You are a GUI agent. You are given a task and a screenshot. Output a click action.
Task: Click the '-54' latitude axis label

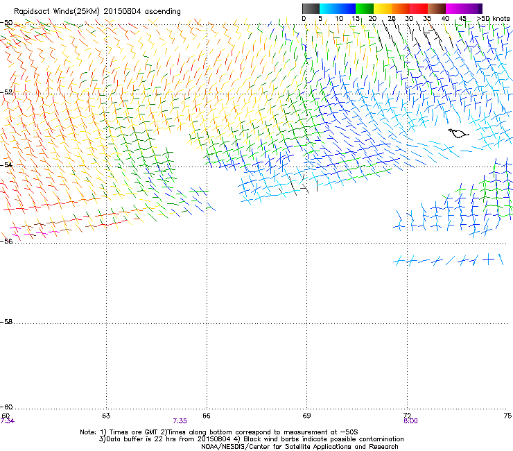click(6, 164)
